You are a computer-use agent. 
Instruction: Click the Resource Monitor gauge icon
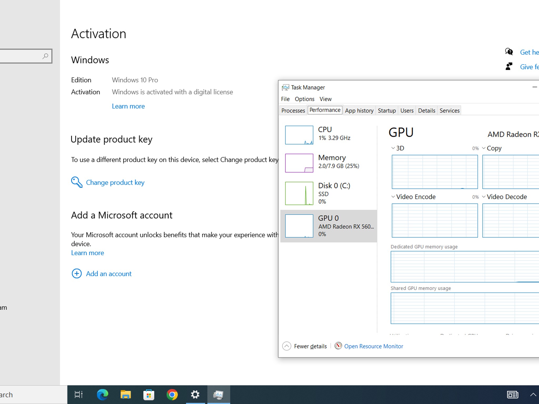point(338,346)
